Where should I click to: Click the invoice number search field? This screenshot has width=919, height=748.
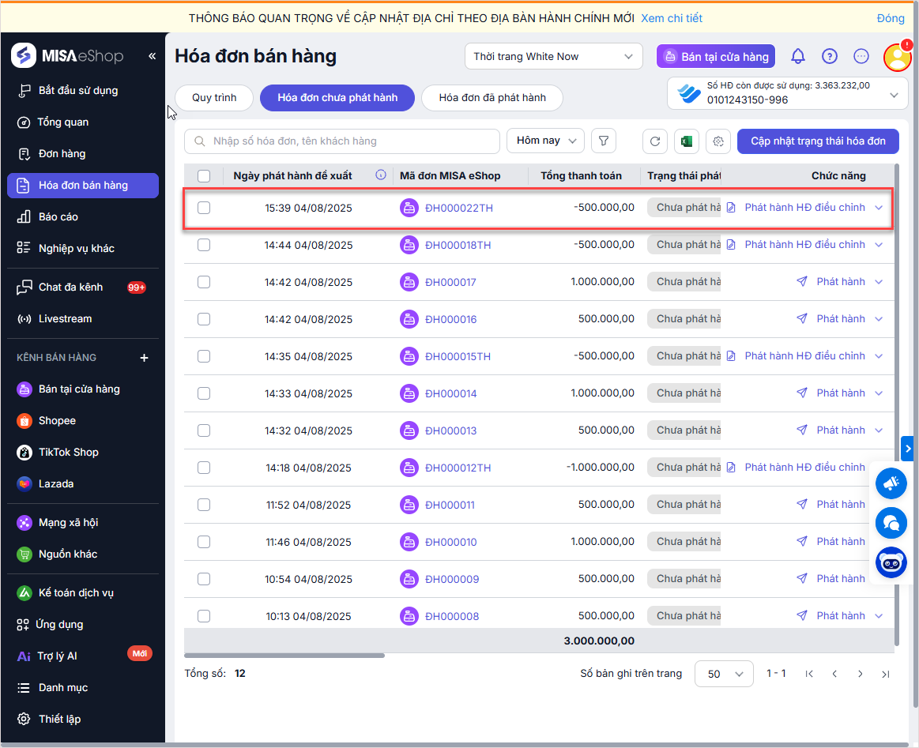(348, 141)
